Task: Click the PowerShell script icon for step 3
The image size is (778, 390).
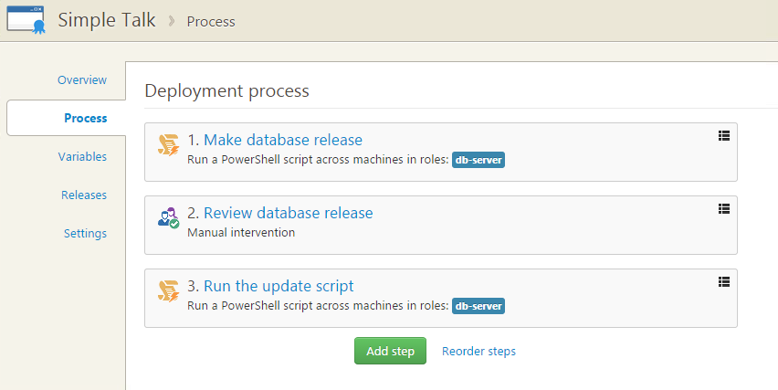Action: pyautogui.click(x=168, y=291)
